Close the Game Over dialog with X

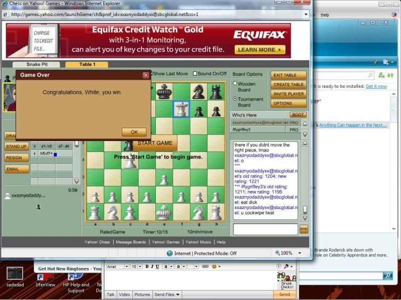tap(146, 75)
